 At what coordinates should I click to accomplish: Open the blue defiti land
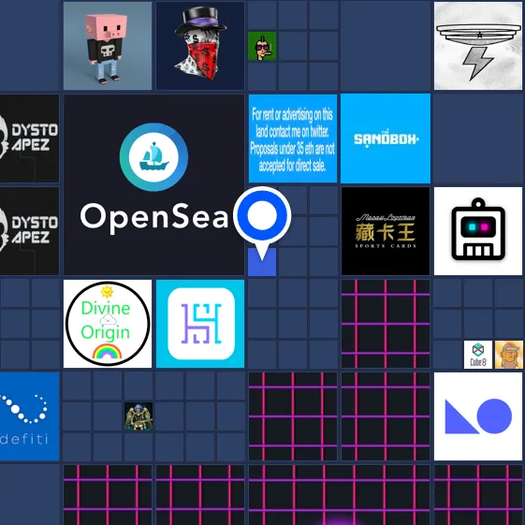click(x=29, y=416)
